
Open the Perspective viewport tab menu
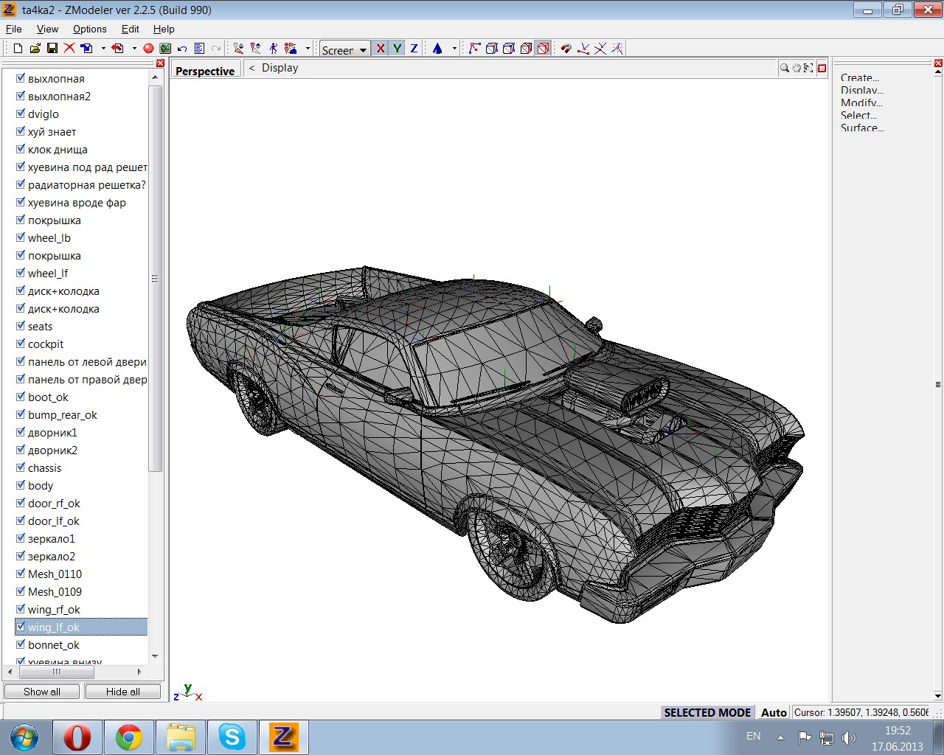[205, 71]
